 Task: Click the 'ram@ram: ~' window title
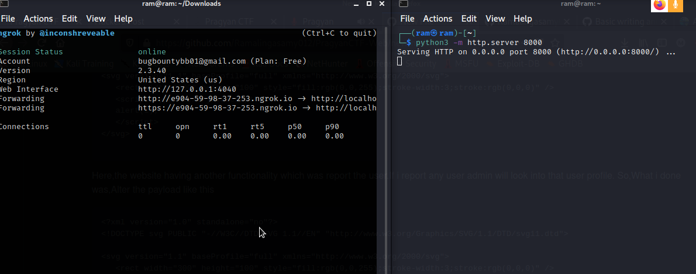click(581, 4)
